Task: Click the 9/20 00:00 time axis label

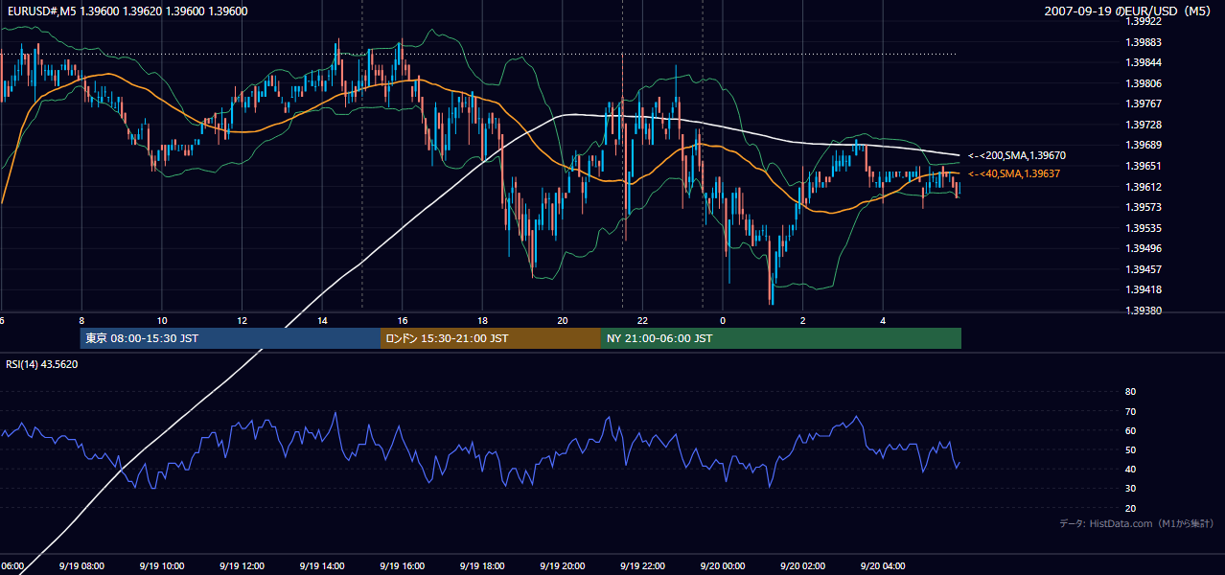Action: [722, 566]
